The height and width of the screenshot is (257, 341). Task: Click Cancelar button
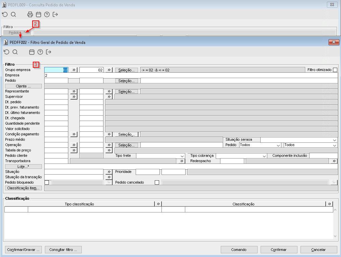tap(319, 250)
